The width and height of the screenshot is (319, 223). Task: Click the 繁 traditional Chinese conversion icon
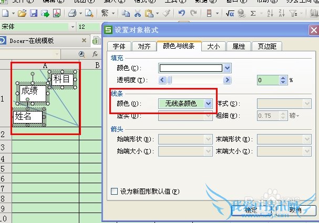coord(105,14)
